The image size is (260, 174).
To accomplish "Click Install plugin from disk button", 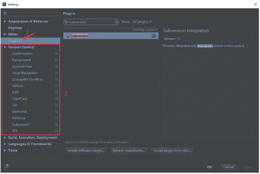I will [172, 151].
